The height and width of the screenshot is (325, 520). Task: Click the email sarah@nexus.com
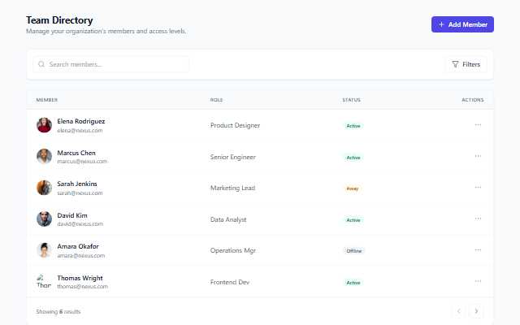click(80, 193)
